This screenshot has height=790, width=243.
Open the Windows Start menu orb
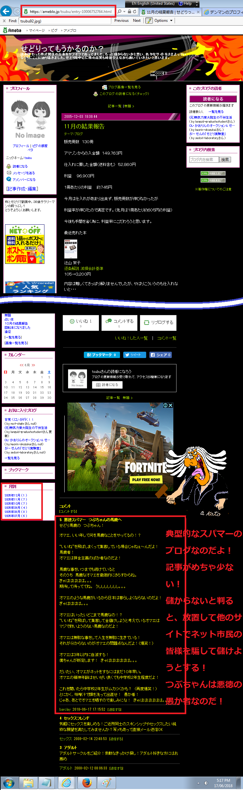point(9,783)
